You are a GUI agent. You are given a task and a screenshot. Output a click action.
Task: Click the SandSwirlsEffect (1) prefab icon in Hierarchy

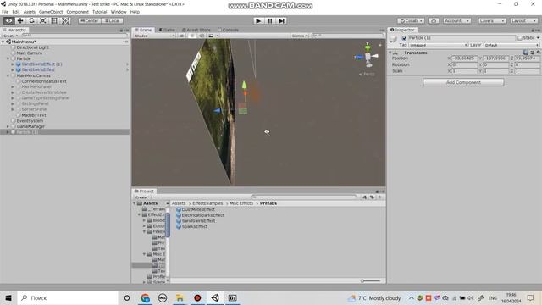point(19,64)
